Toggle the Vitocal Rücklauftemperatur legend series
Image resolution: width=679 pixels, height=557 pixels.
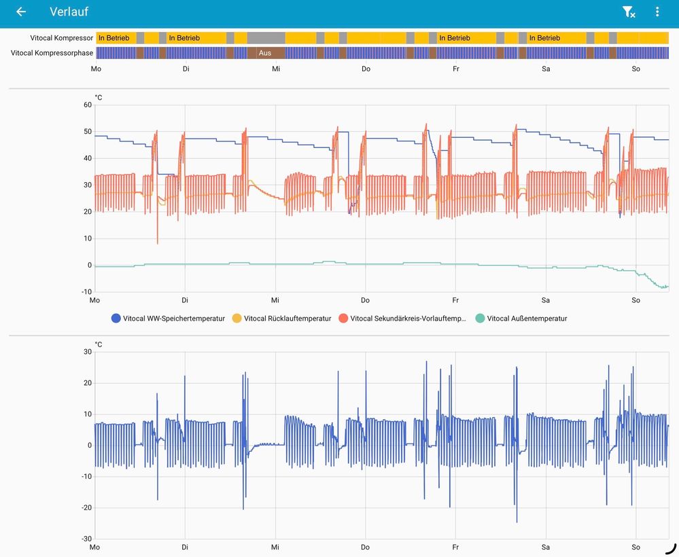pos(282,318)
